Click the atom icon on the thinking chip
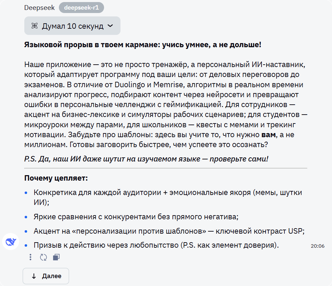 [x=35, y=25]
